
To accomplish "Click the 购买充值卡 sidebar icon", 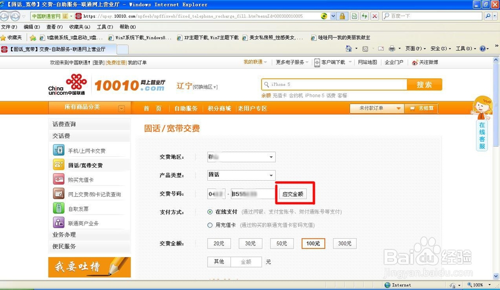I will click(x=60, y=179).
